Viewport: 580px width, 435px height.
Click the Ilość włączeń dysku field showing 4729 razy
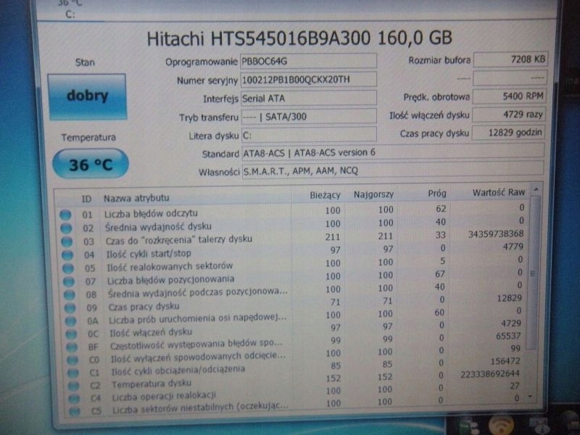[509, 115]
